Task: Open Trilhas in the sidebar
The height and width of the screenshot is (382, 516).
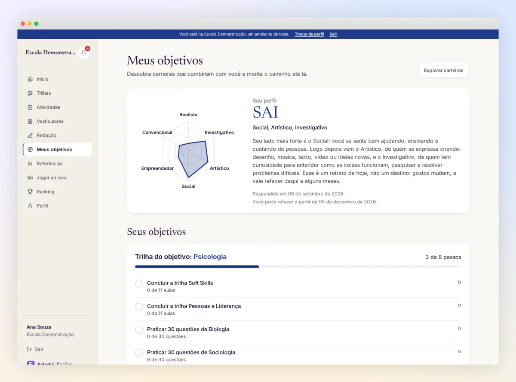Action: click(x=57, y=93)
